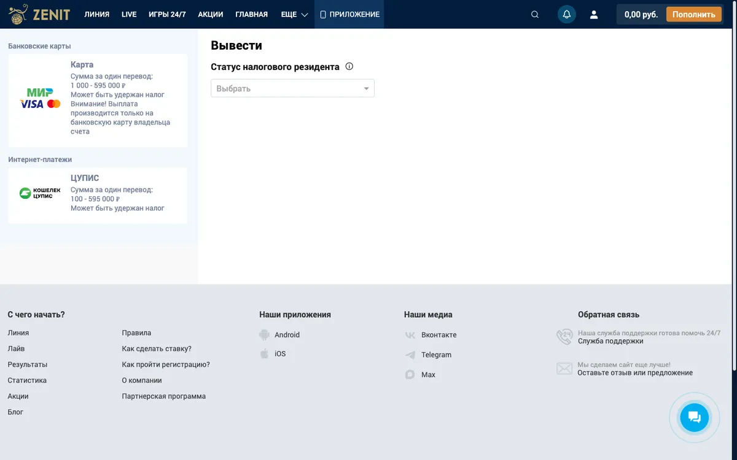Open the live chat bubble
The image size is (737, 460).
(695, 418)
